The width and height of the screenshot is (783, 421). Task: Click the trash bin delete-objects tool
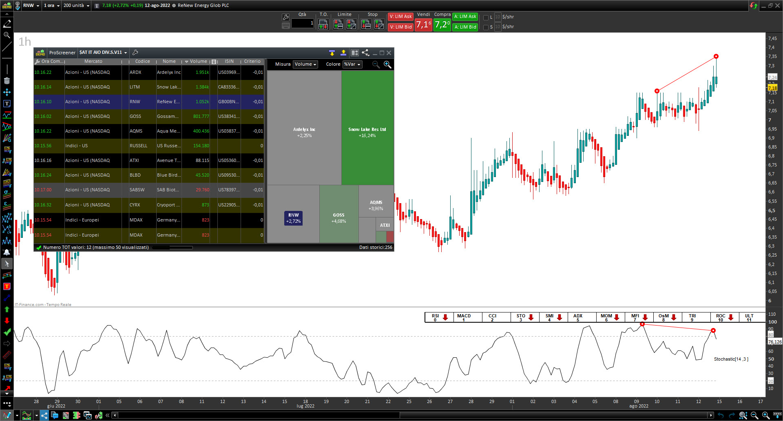(x=7, y=81)
